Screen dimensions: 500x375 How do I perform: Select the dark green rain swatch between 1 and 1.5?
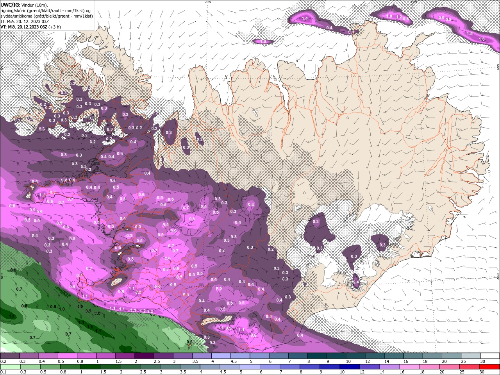pos(91,367)
